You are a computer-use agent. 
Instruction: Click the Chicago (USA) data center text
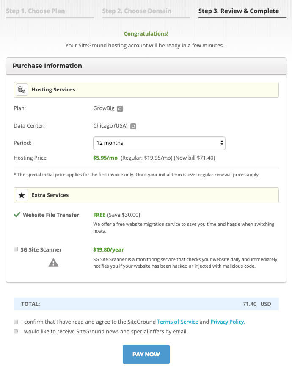(110, 126)
